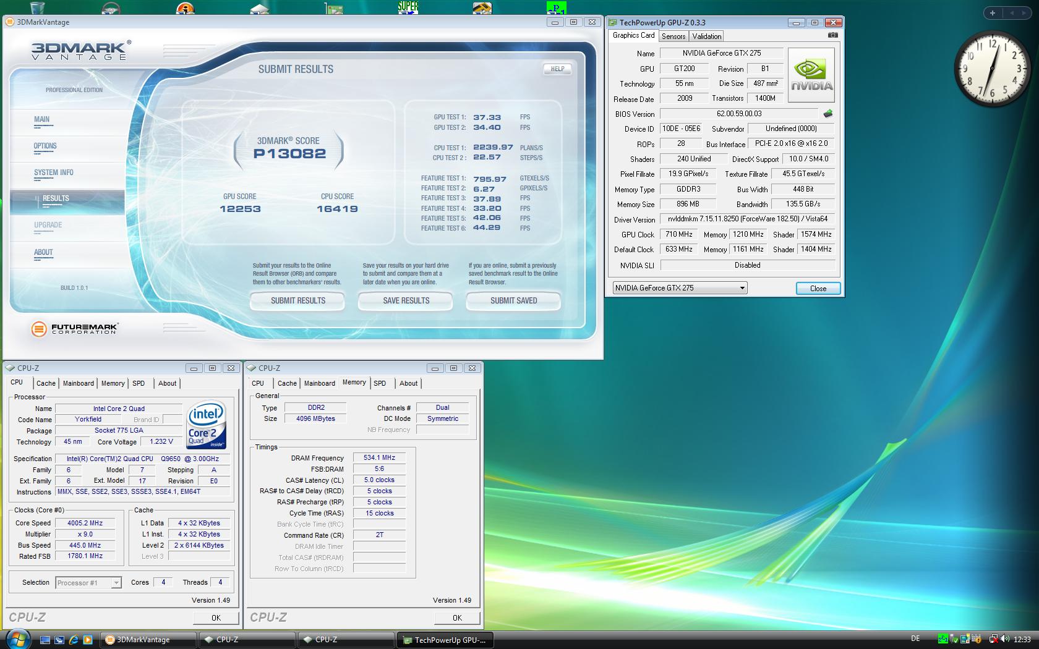Click the network disconnected tray icon

(x=993, y=639)
